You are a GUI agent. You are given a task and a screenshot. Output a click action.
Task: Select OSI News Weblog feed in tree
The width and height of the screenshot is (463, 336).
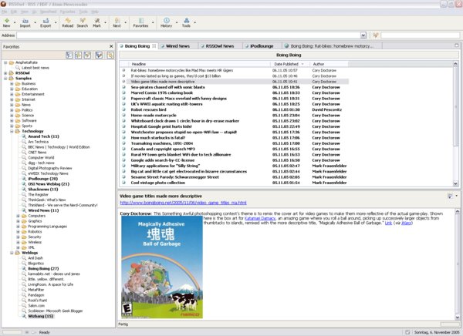click(46, 183)
